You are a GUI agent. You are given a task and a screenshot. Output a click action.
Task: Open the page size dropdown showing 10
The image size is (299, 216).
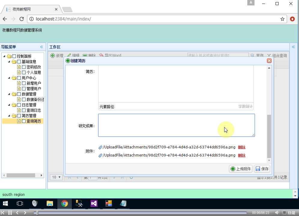click(56, 177)
